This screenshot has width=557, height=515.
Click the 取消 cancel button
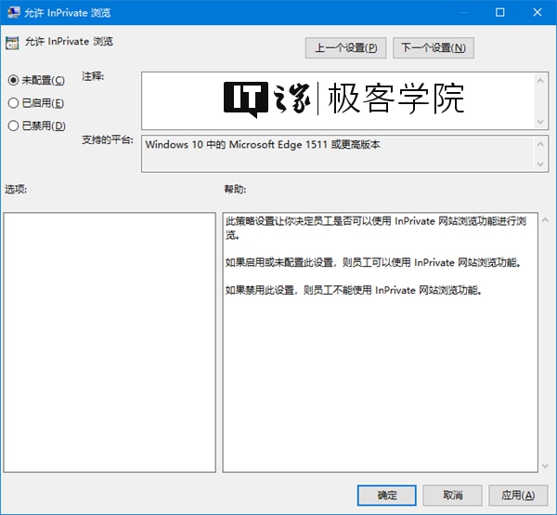453,495
